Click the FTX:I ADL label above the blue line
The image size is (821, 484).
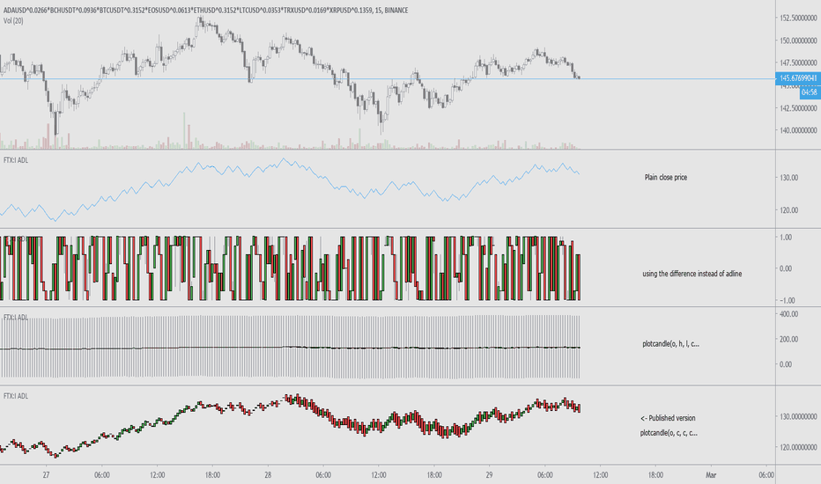16,161
